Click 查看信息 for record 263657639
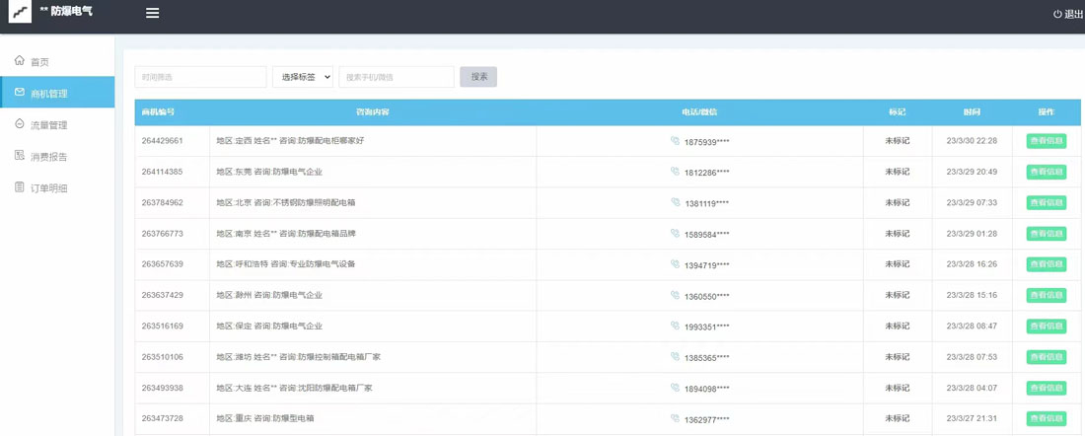Screen dimensions: 1085x436 tap(1047, 263)
